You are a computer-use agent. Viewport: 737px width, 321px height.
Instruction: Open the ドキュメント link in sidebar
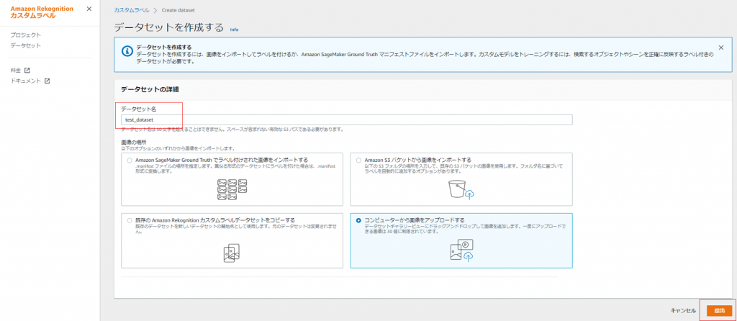coord(25,81)
